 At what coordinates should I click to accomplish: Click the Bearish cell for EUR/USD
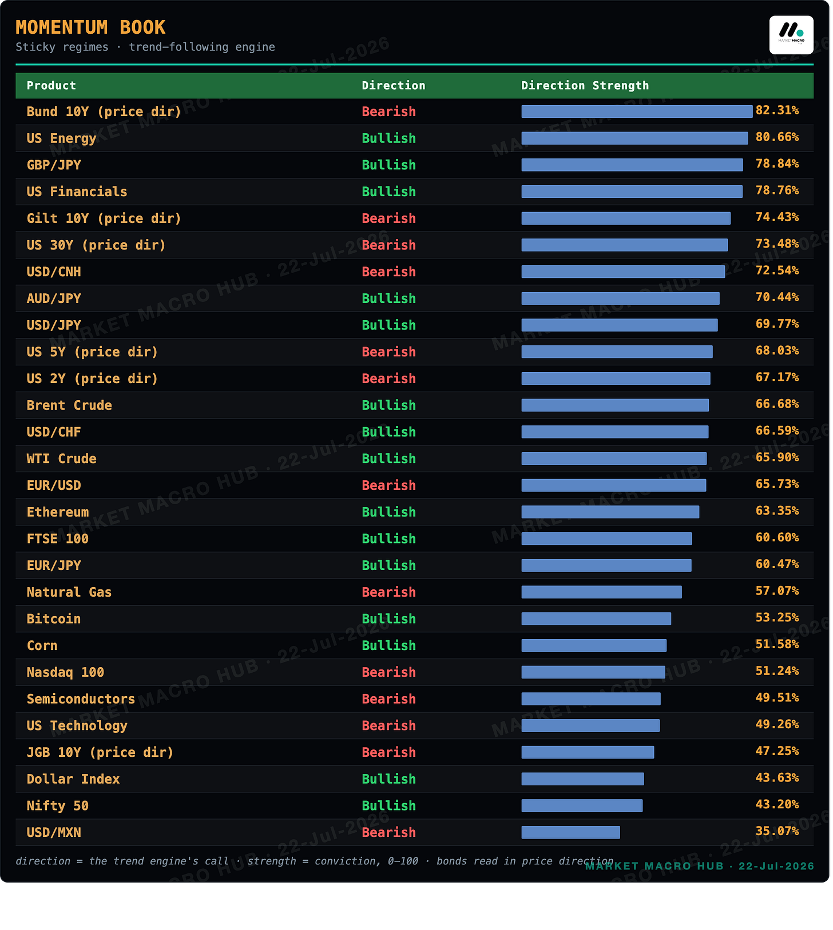(388, 485)
